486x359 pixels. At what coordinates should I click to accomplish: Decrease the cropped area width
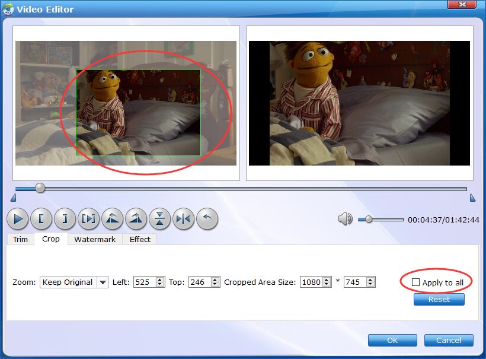click(x=327, y=285)
